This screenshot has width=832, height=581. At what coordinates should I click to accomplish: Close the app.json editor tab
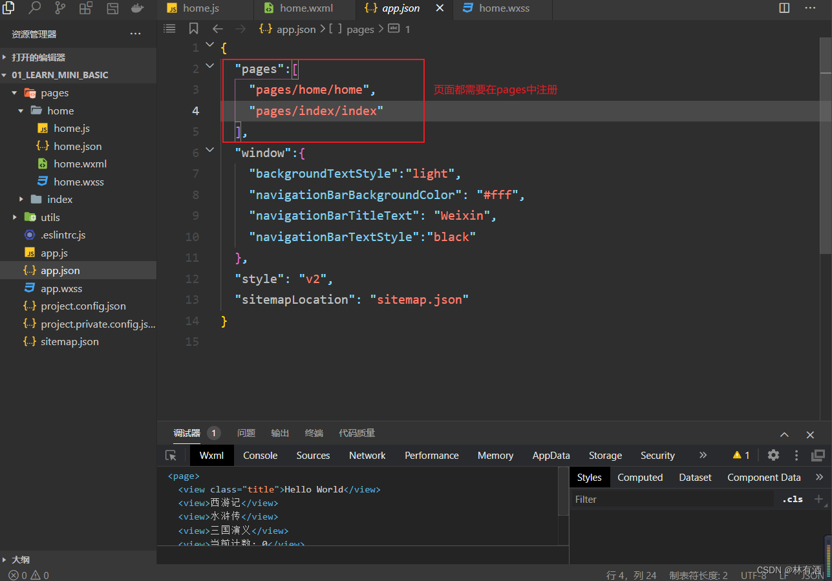pyautogui.click(x=440, y=8)
